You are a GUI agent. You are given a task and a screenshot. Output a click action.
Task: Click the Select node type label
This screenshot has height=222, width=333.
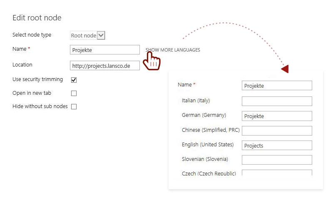(x=32, y=35)
